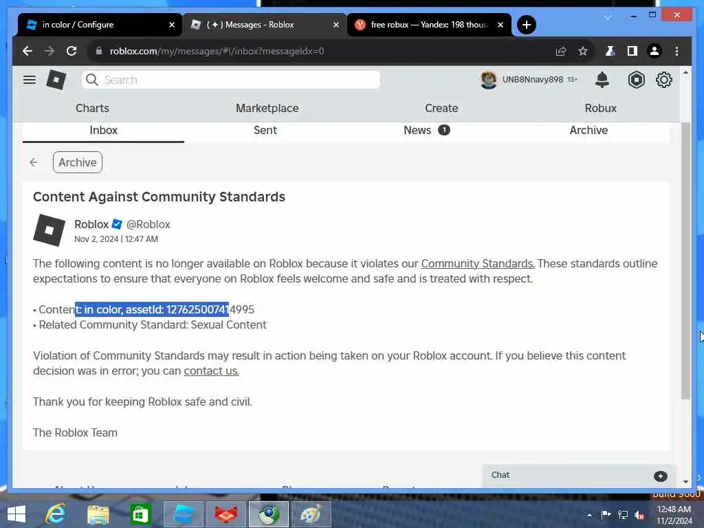The width and height of the screenshot is (704, 528).
Task: Open the Roblox sender avatar
Action: tap(49, 230)
